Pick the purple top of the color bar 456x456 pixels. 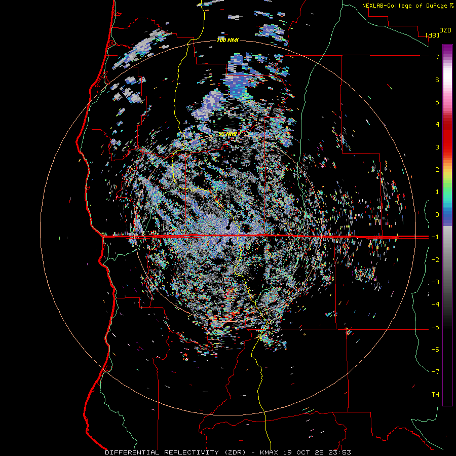tap(447, 50)
